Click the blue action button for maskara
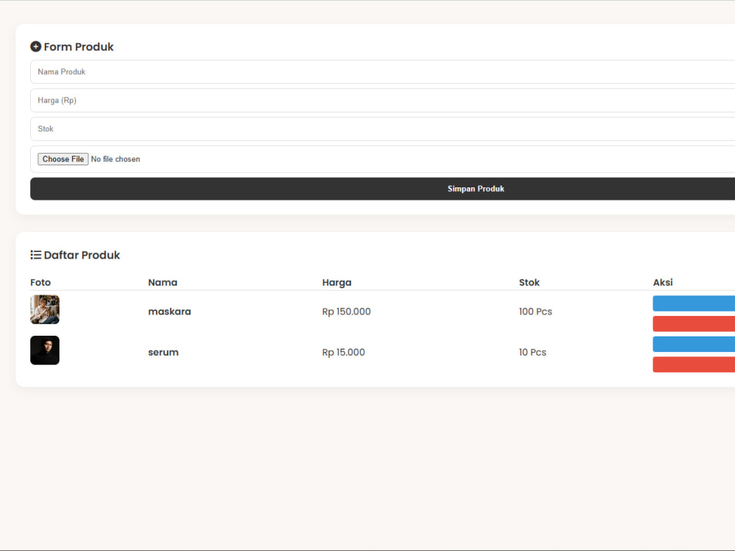The height and width of the screenshot is (551, 735). 694,303
